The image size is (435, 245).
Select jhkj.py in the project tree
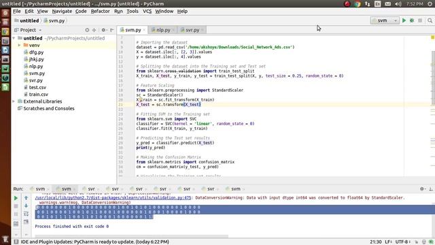pos(36,59)
